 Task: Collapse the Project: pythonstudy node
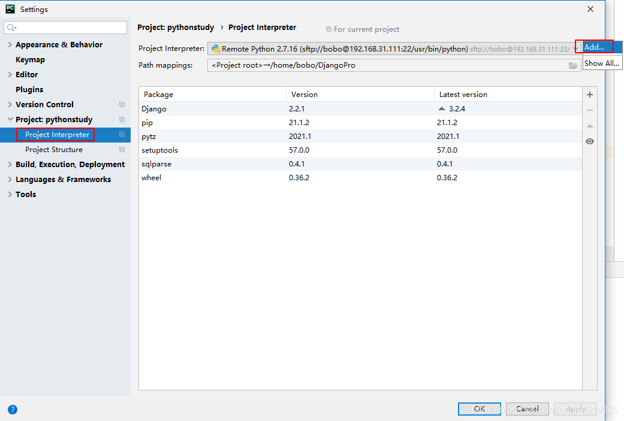click(x=10, y=119)
